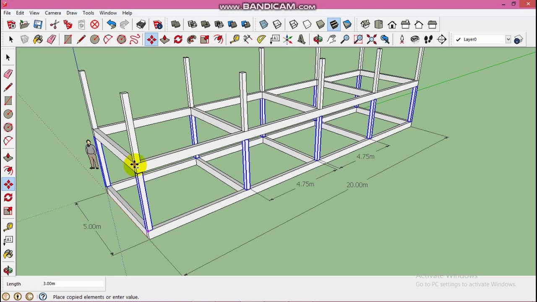The image size is (537, 302).
Task: Open Model Info from the top toolbar
Action: (x=158, y=24)
